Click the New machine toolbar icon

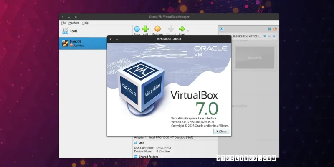click(x=137, y=29)
